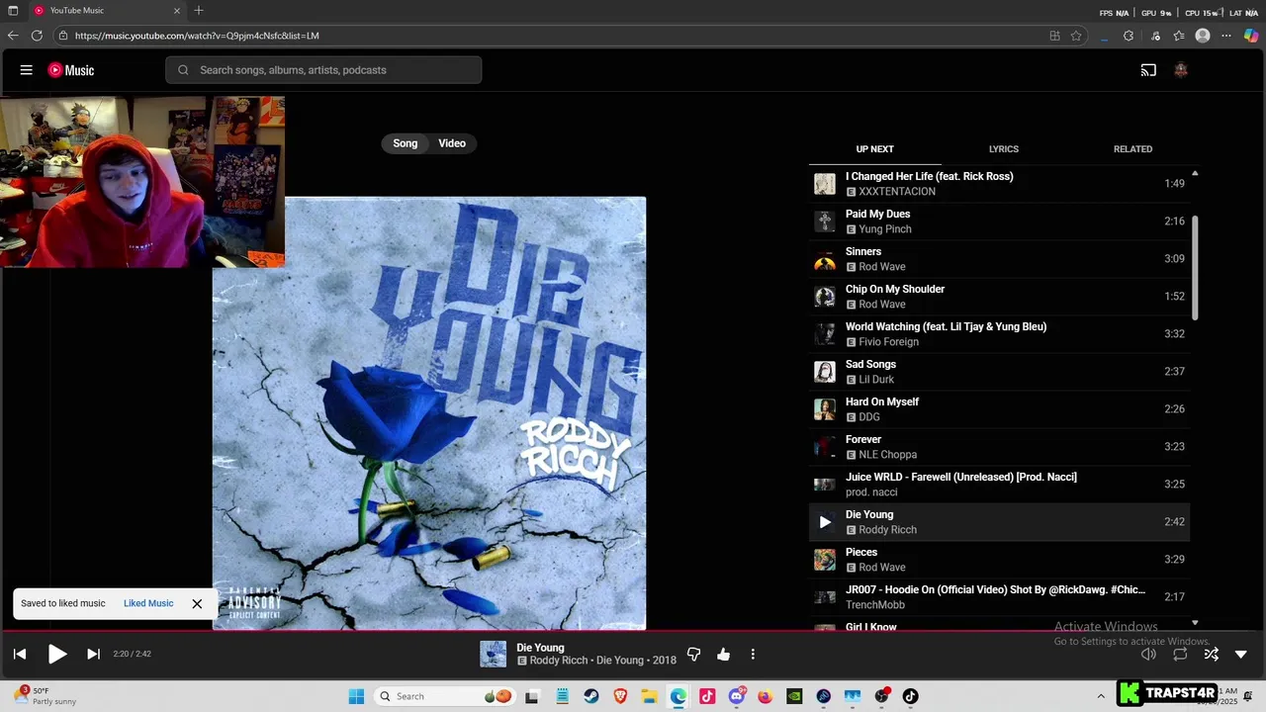Switch to Video mode
This screenshot has width=1266, height=712.
(452, 143)
